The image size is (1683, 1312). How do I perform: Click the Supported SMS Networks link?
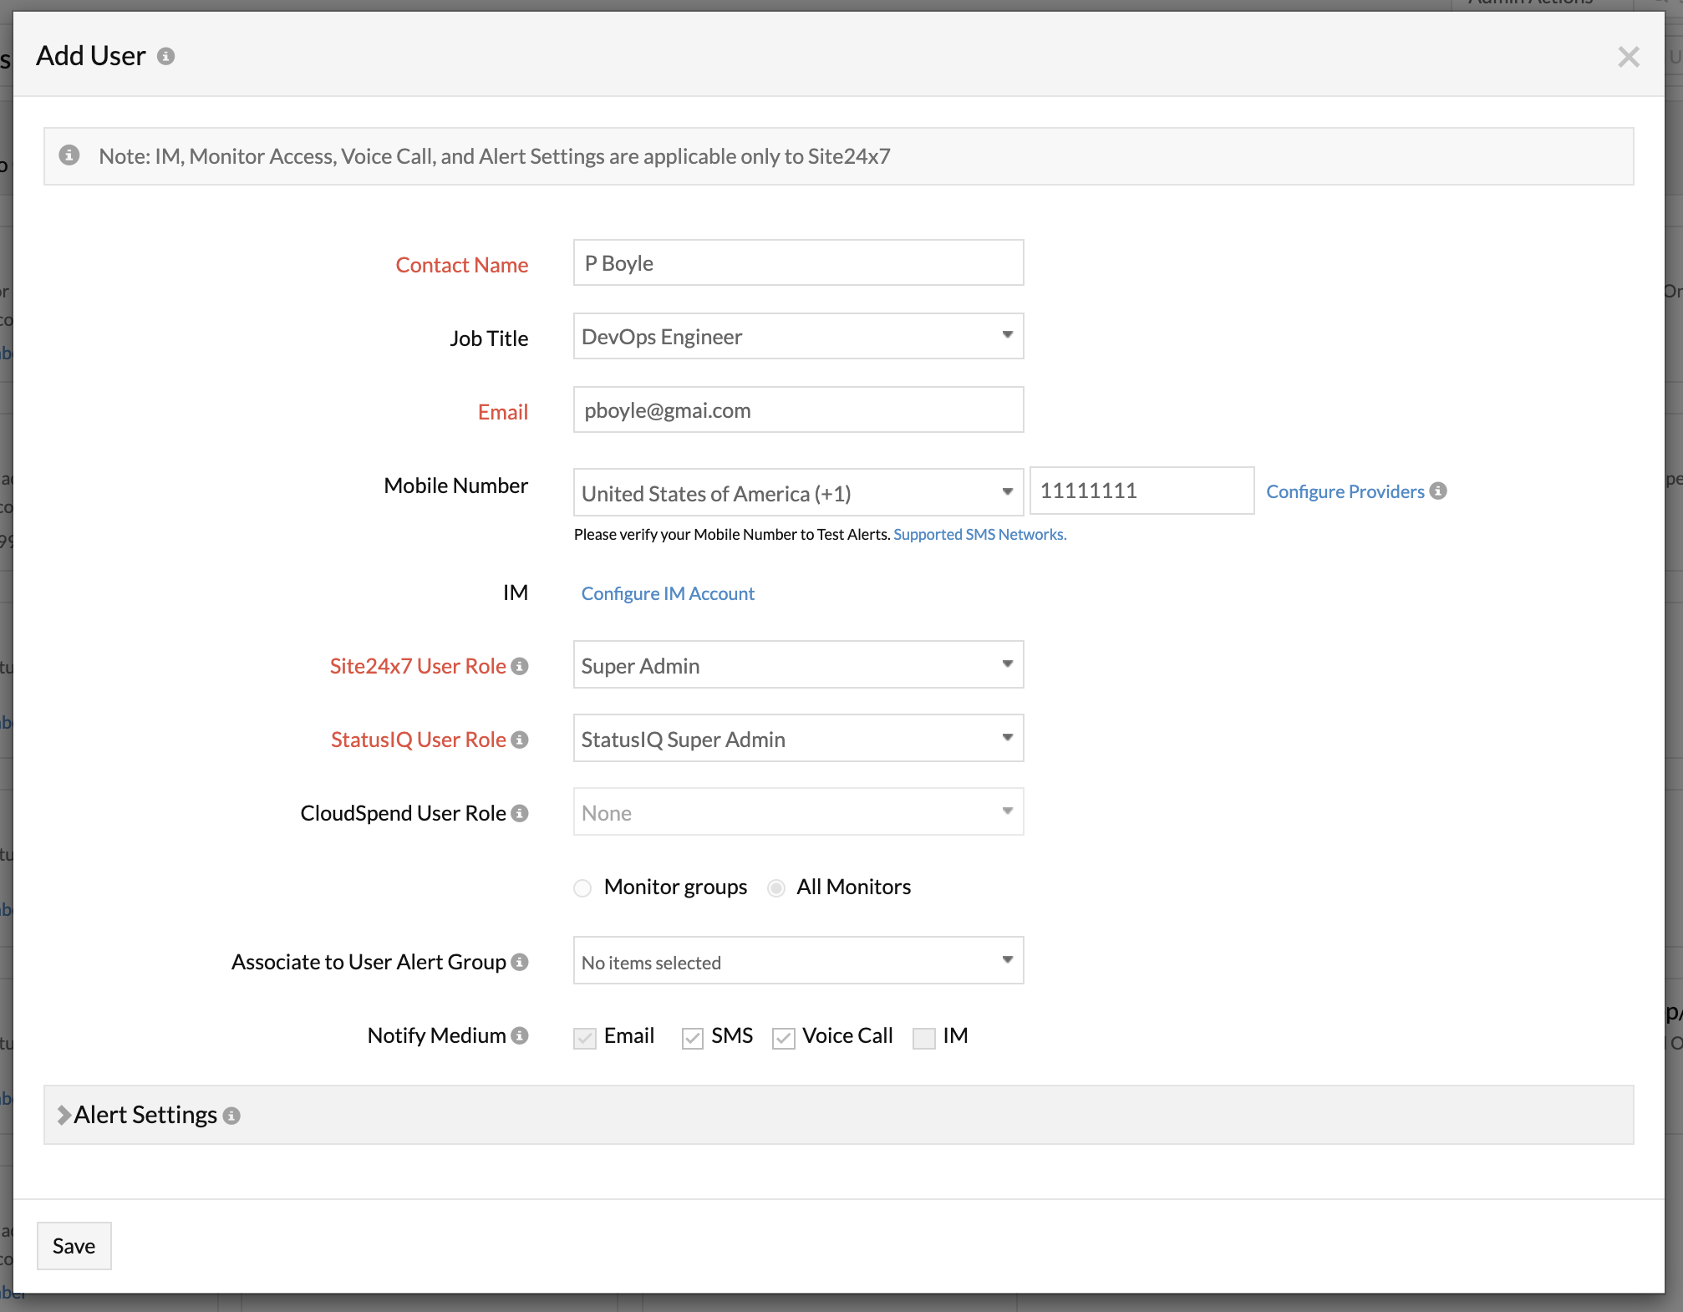[979, 534]
